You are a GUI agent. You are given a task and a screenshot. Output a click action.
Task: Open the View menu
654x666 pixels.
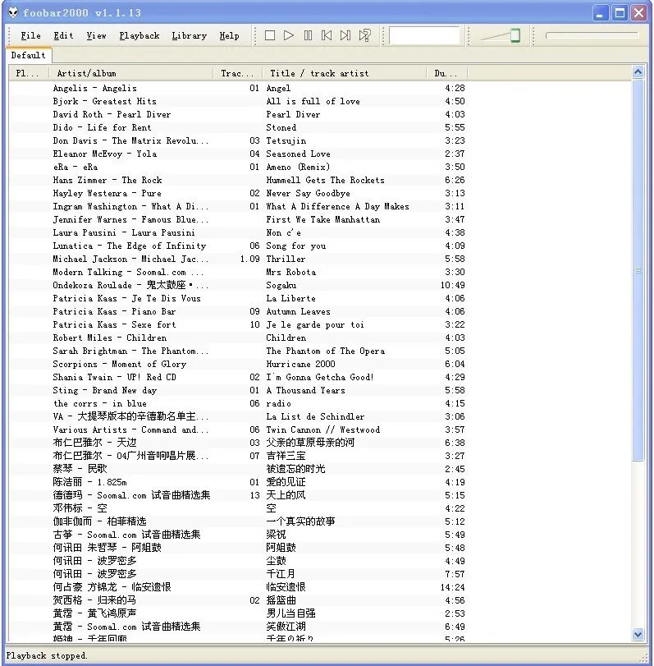pyautogui.click(x=96, y=35)
